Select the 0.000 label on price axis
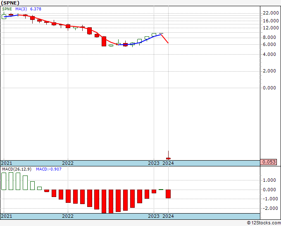Image resolution: width=281 pixels, height=226 pixels. (x=269, y=88)
